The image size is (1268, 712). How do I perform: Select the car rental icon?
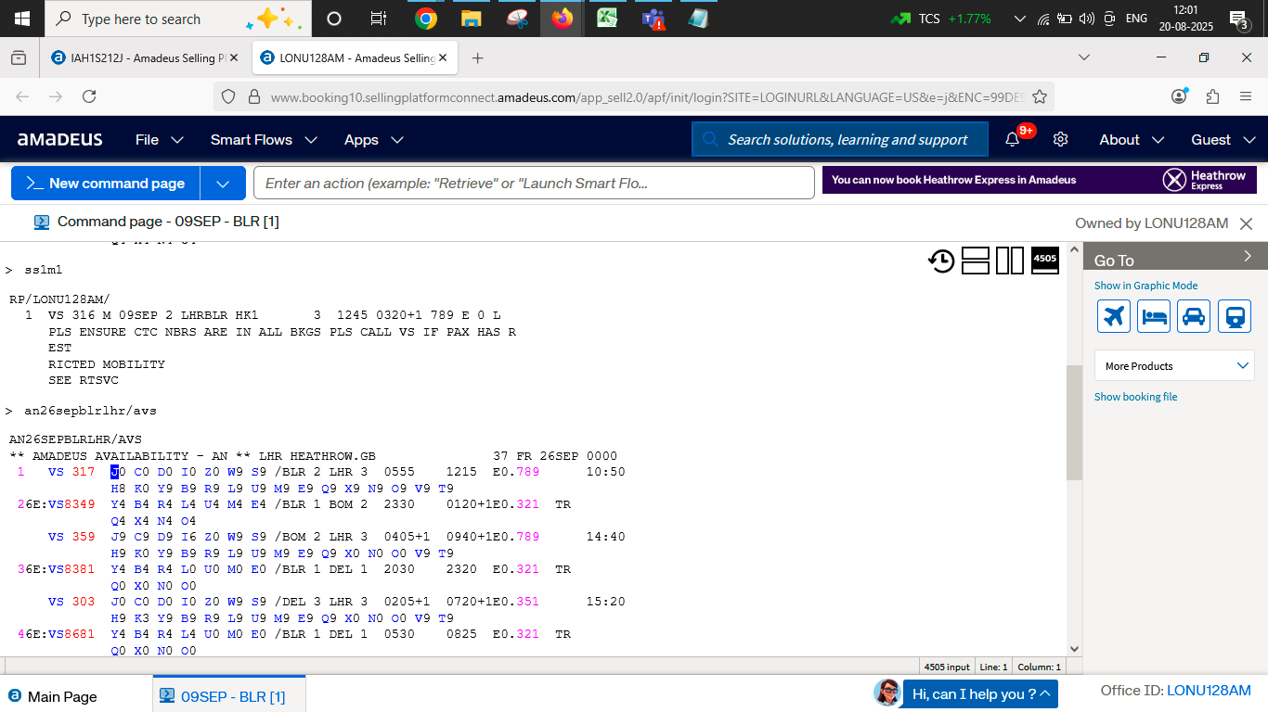pyautogui.click(x=1194, y=316)
